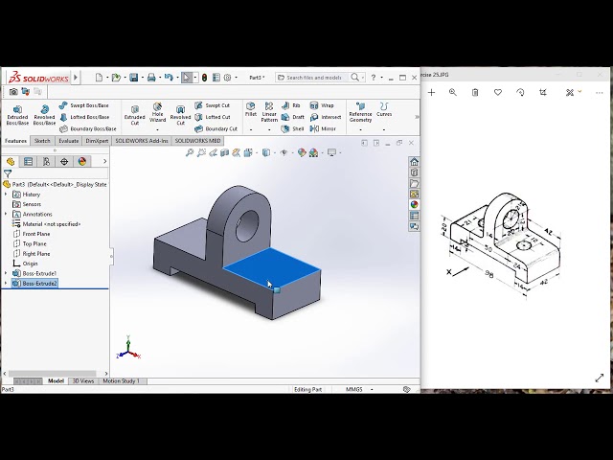Expand the Annotations tree item
This screenshot has height=460, width=613.
[x=6, y=214]
